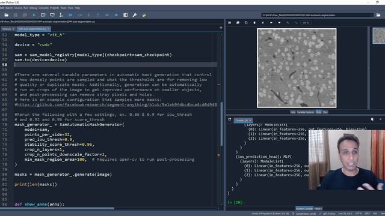
Task: Run current cell and advance
Action: [52, 15]
